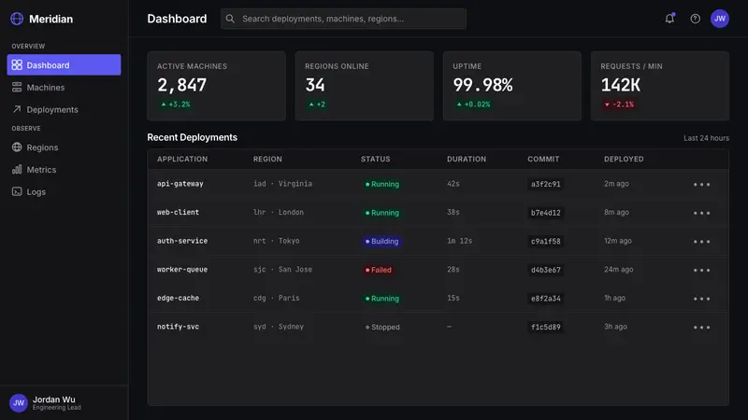Open actions menu for web-client row

pyautogui.click(x=701, y=213)
